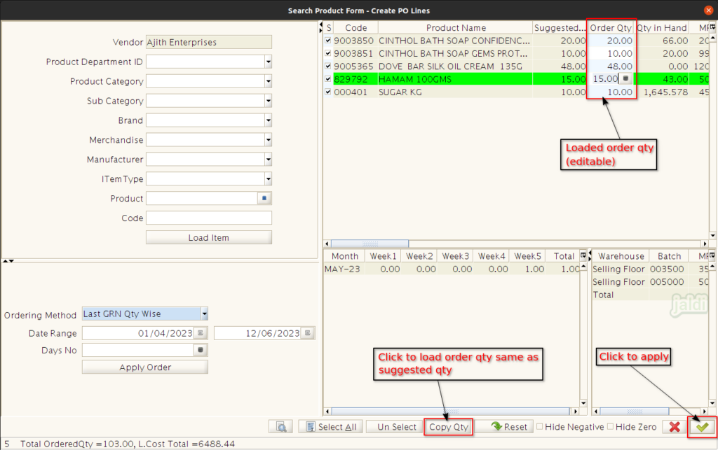Select Selling Floor batch 003500 row
This screenshot has width=718, height=450.
click(650, 269)
